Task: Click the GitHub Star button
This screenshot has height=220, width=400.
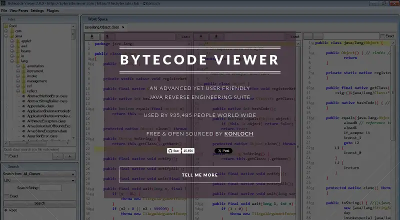Action: (173, 151)
